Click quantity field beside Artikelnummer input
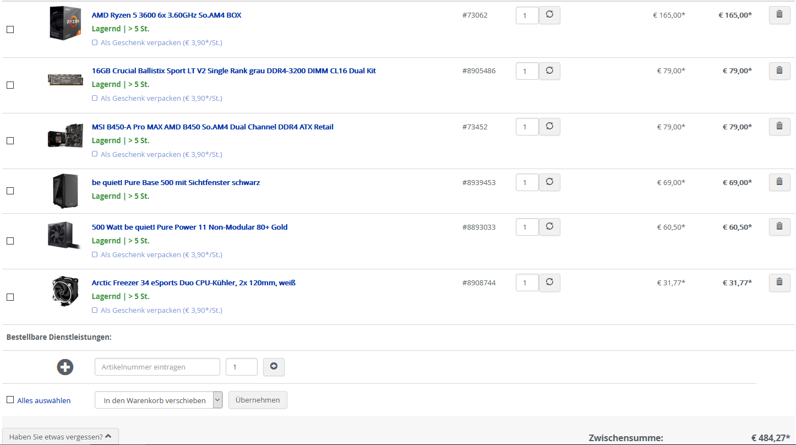Image resolution: width=796 pixels, height=445 pixels. (242, 367)
